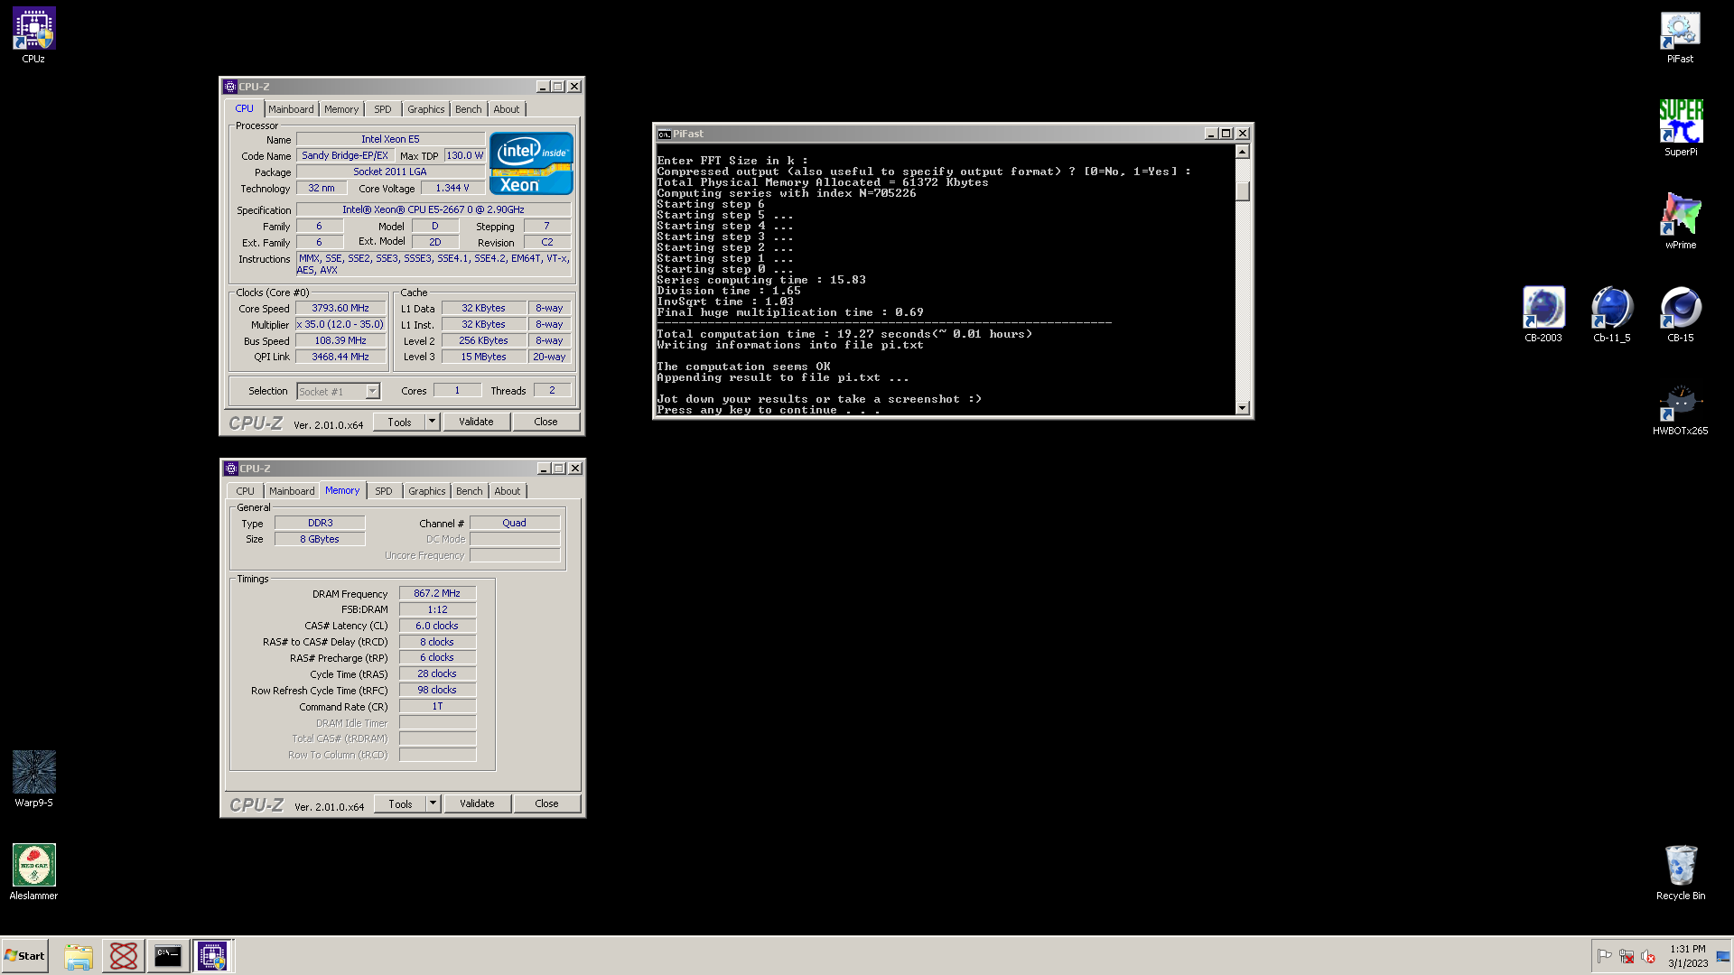Click Tools button in upper CPU-Z
This screenshot has height=975, width=1734.
[399, 422]
